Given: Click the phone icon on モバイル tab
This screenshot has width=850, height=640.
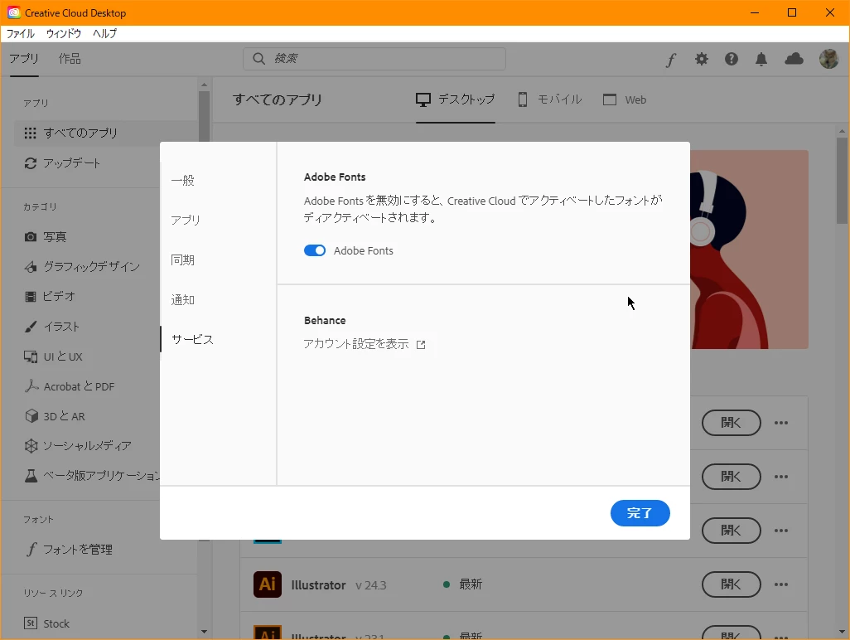Looking at the screenshot, I should [x=523, y=99].
